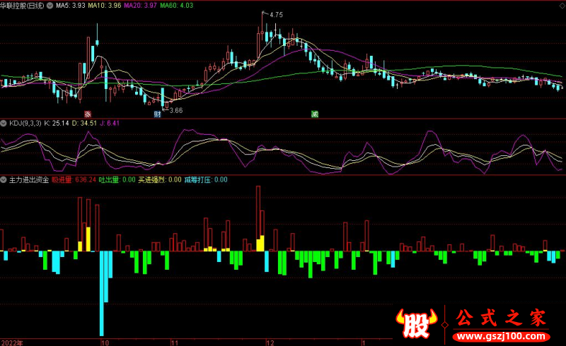Click the 4.75 high price flag marker
This screenshot has width=566, height=346.
(276, 14)
